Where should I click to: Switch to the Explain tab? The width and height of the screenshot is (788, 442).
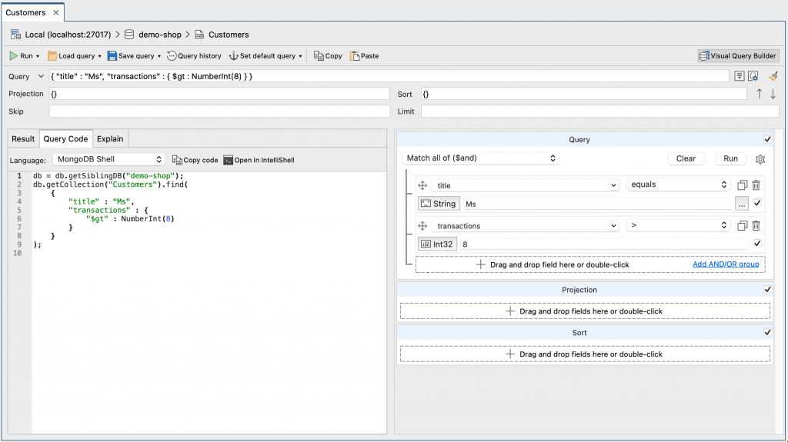point(110,139)
